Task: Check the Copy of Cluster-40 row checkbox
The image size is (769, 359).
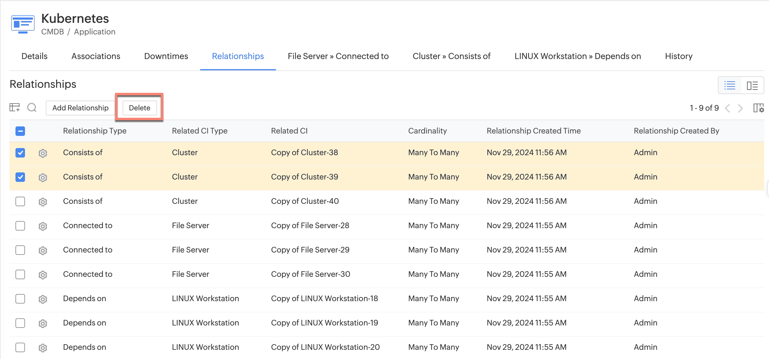Action: point(20,201)
